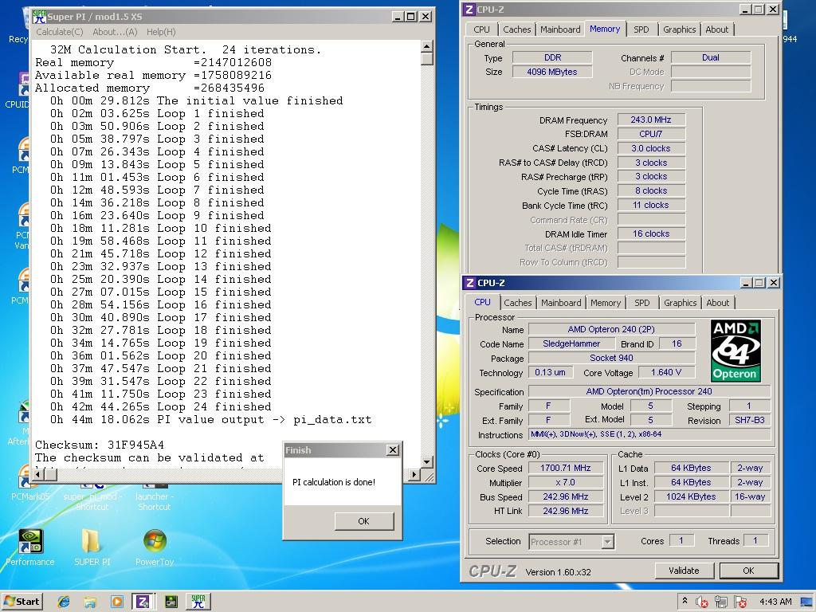Viewport: 816px width, 612px height.
Task: Click OK button in CPU-Z
Action: pyautogui.click(x=748, y=571)
